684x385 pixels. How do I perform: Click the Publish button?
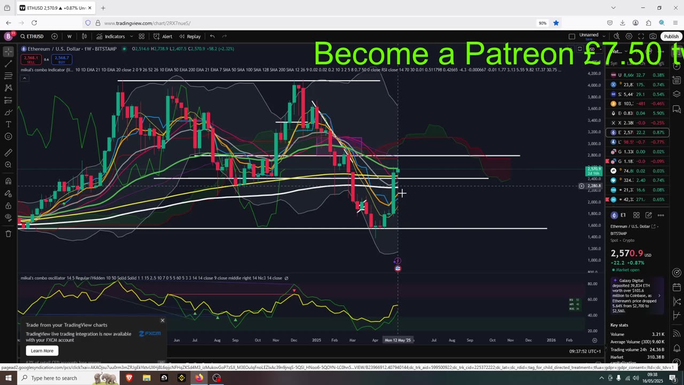671,36
